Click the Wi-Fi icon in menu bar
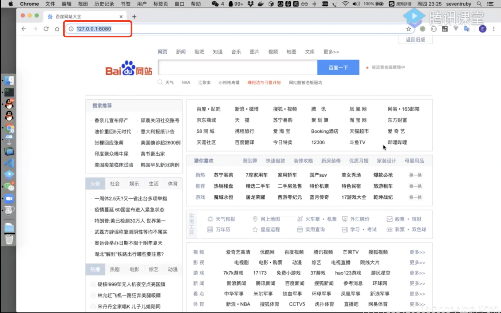 pos(346,4)
